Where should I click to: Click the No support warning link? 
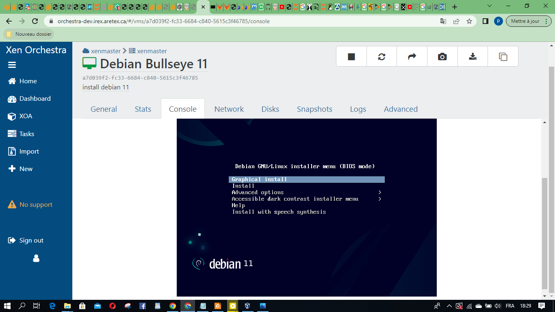click(30, 205)
